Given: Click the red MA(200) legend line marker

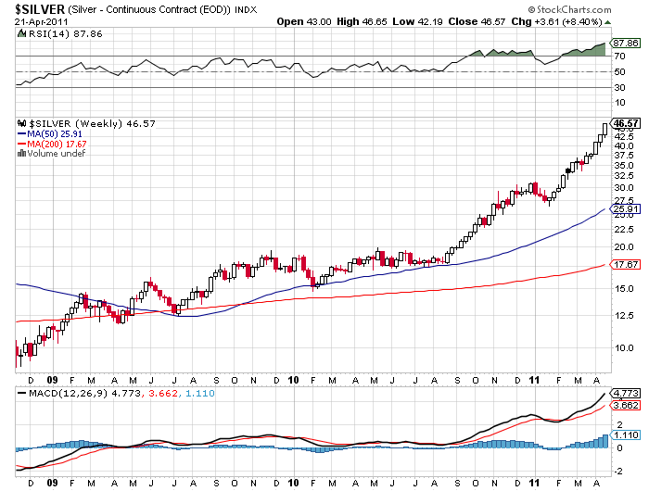Looking at the screenshot, I should tap(22, 144).
